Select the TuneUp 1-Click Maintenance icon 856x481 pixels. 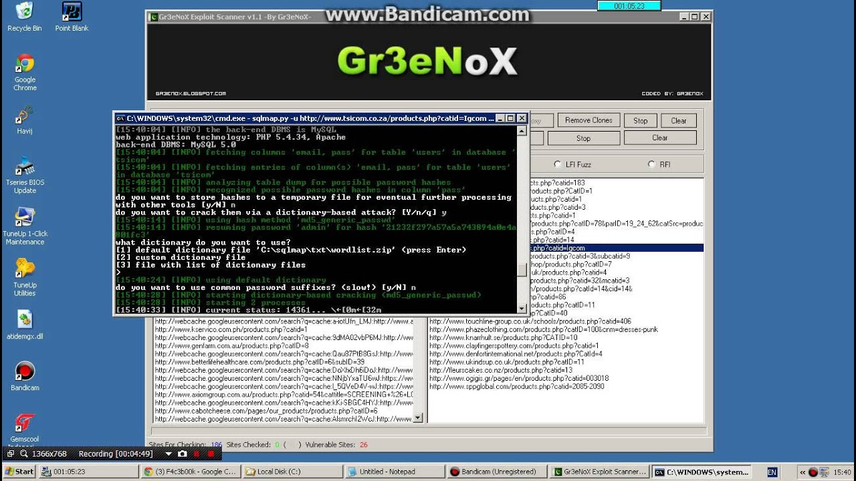25,226
